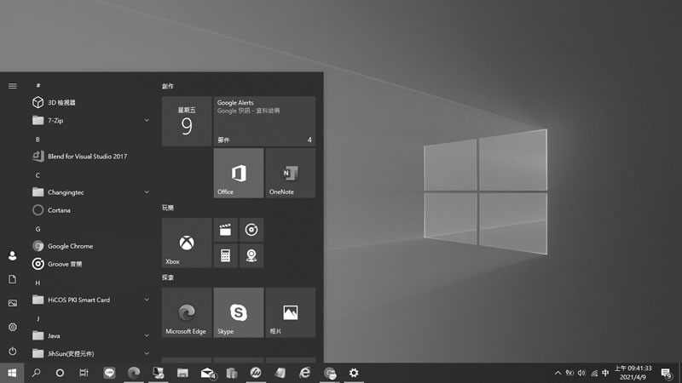Viewport: 682px width, 383px height.
Task: Click the Office tile
Action: click(x=238, y=173)
